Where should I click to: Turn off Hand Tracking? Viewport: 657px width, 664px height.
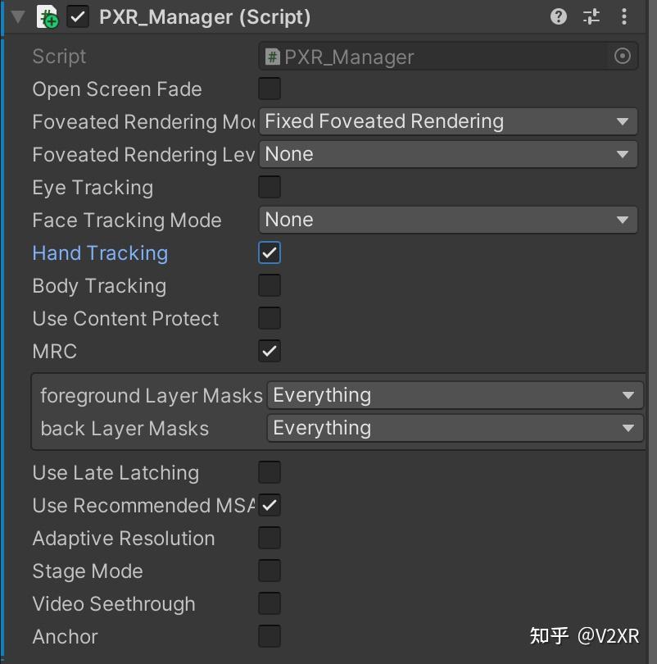270,252
